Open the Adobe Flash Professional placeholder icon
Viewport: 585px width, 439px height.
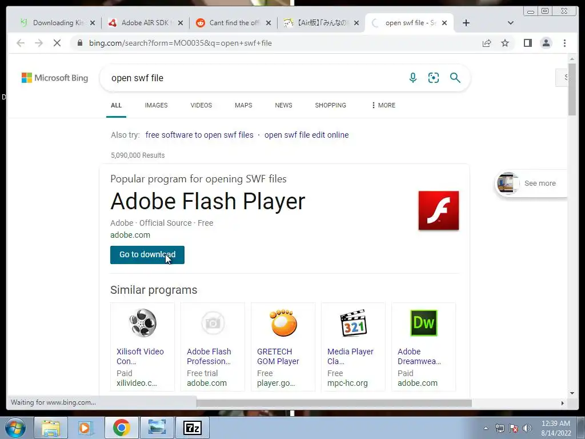click(x=213, y=323)
